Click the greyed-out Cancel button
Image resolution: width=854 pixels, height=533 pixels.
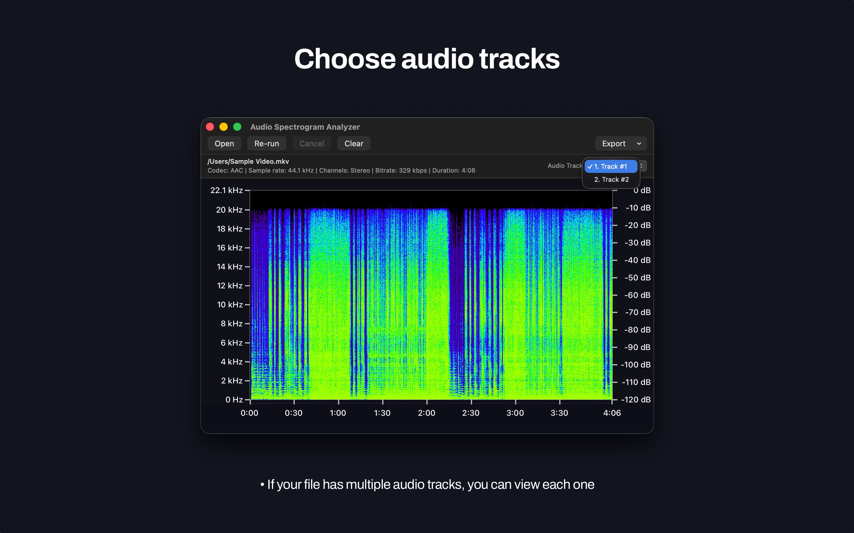pyautogui.click(x=312, y=144)
